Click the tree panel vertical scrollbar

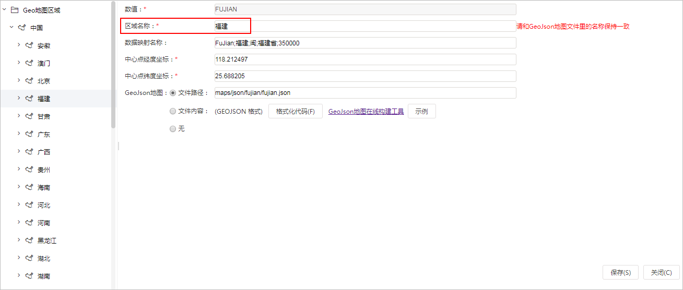pos(113,65)
